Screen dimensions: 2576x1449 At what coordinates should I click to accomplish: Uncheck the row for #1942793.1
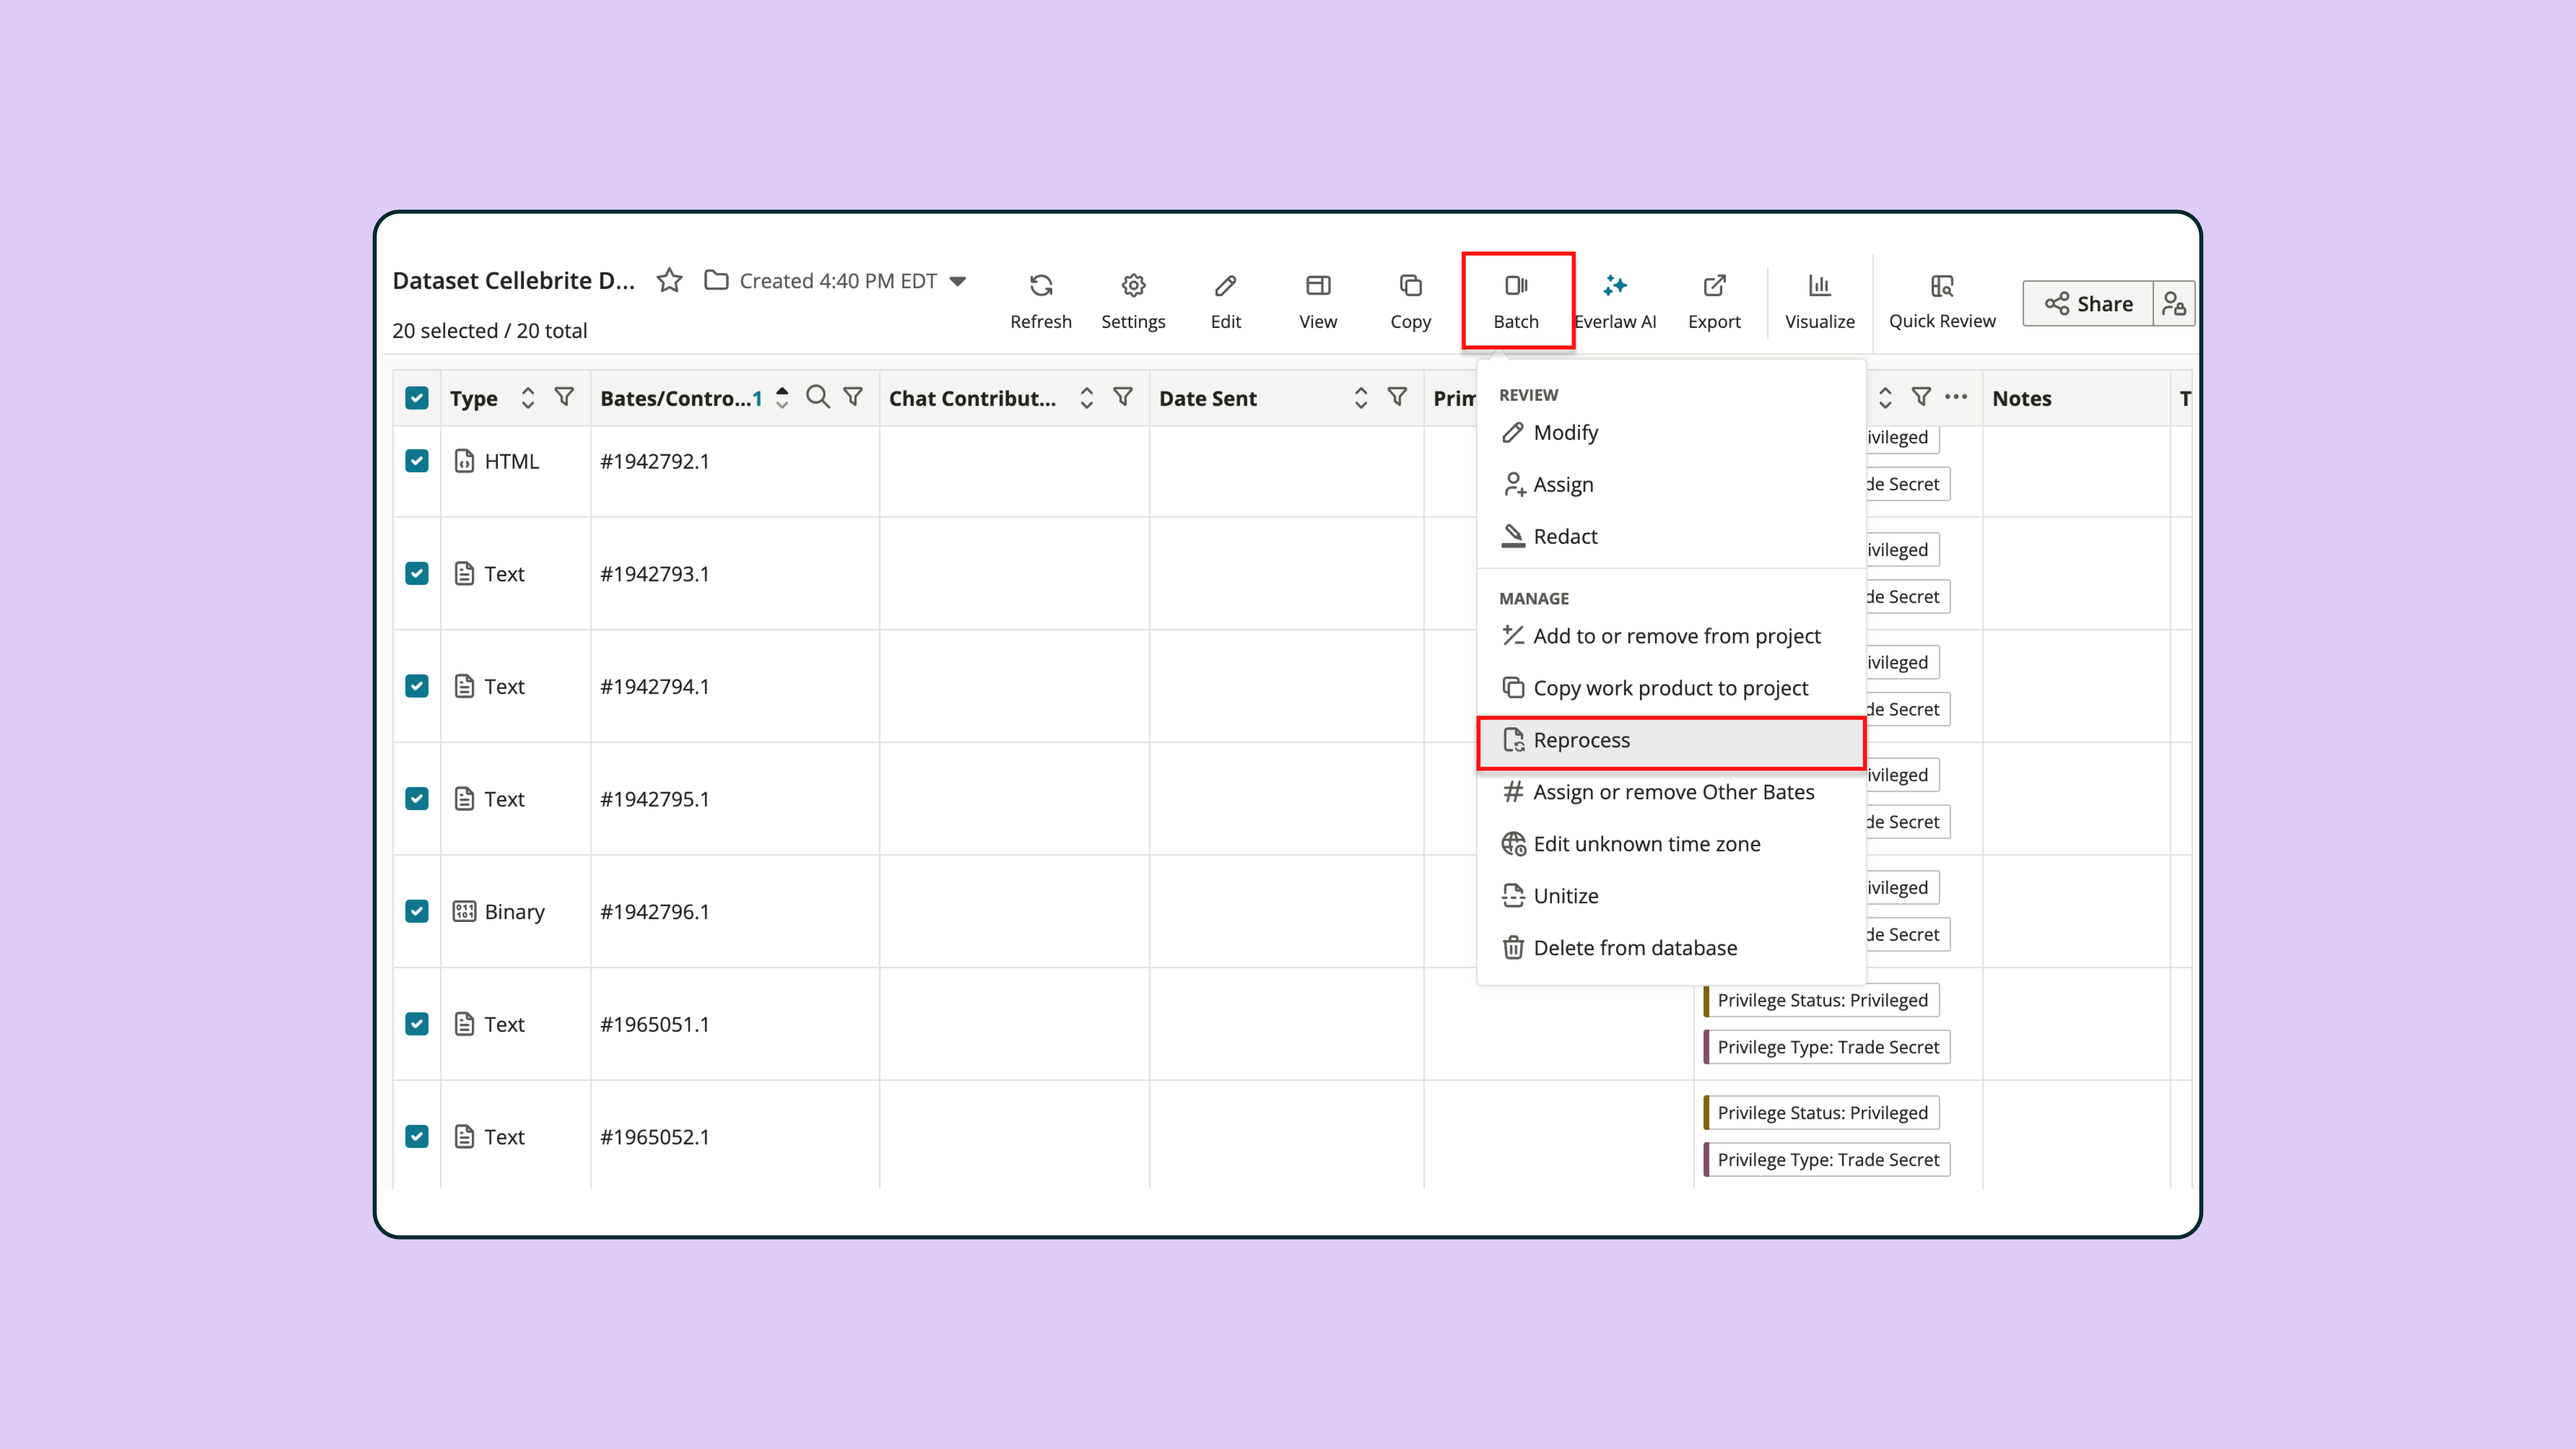point(417,574)
